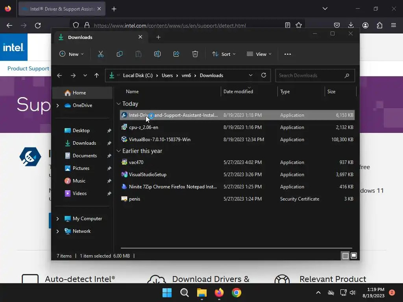This screenshot has width=403, height=302.
Task: Add a new File Explorer tab
Action: coord(158,37)
